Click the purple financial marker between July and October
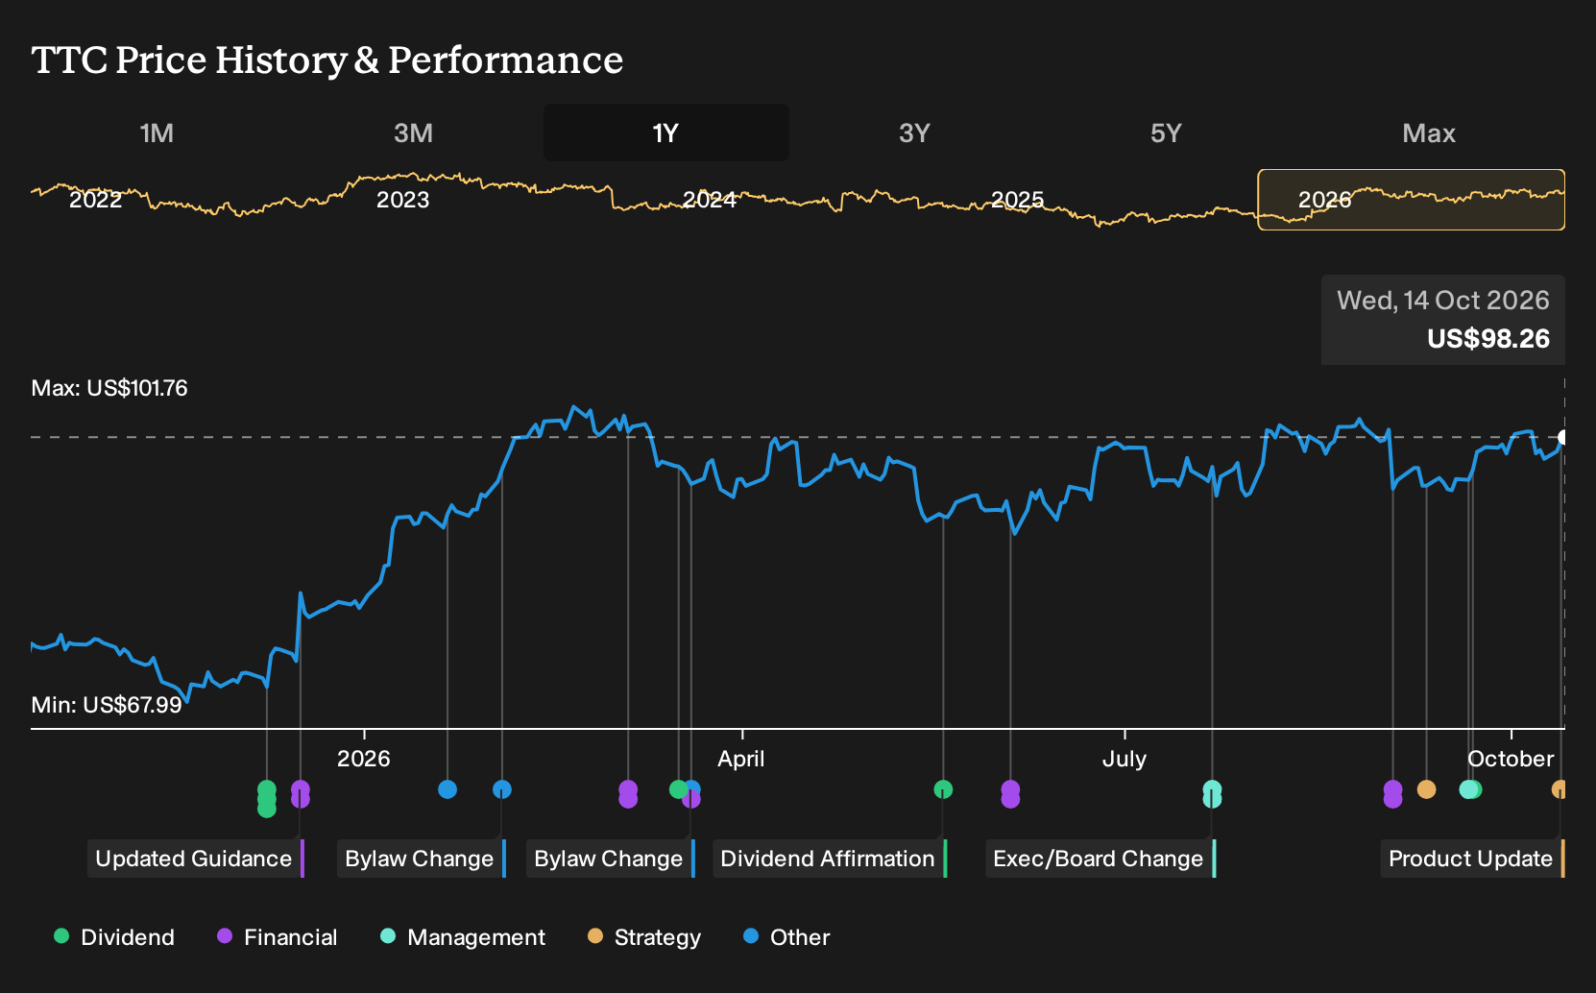This screenshot has width=1596, height=993. (1392, 794)
